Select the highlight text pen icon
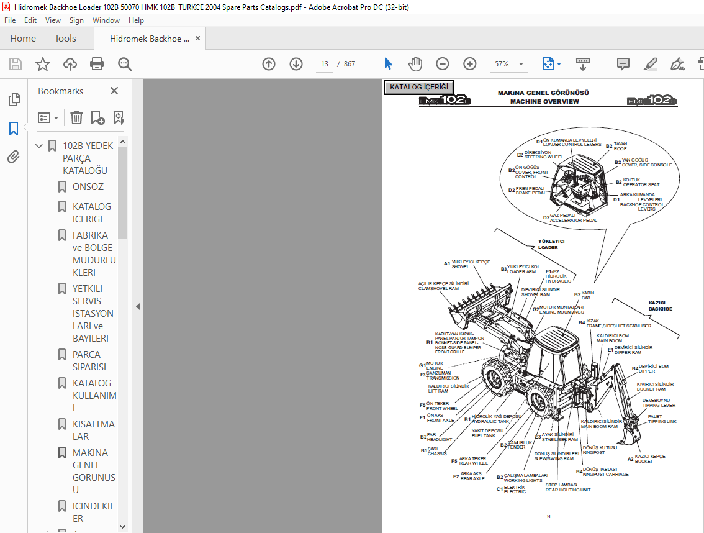 [650, 64]
